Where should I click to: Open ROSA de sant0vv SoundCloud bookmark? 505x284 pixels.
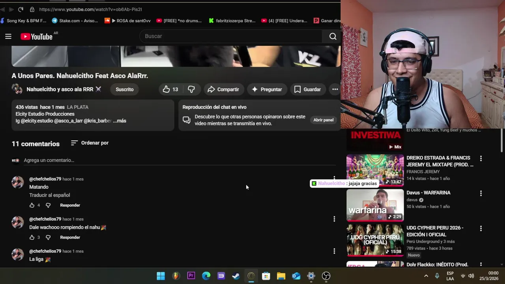click(127, 21)
